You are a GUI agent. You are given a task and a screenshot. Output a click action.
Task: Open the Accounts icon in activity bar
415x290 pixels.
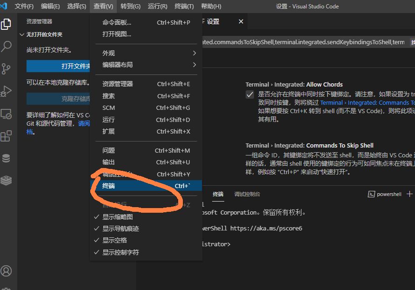click(6, 271)
